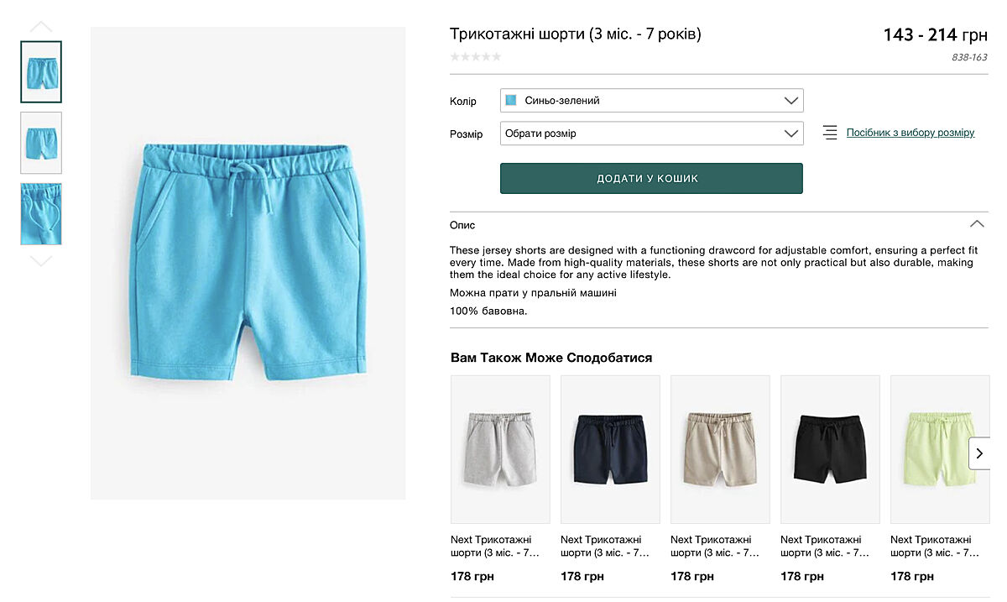Viewport: 1007px width, 602px height.
Task: Select the first shorts thumbnail
Action: pos(41,72)
